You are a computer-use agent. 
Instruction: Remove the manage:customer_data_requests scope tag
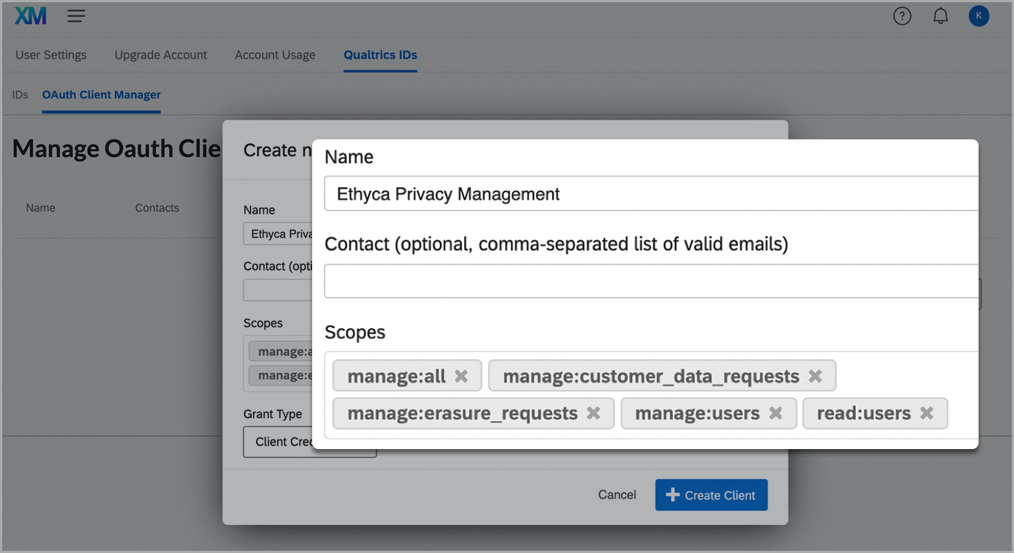tap(815, 376)
